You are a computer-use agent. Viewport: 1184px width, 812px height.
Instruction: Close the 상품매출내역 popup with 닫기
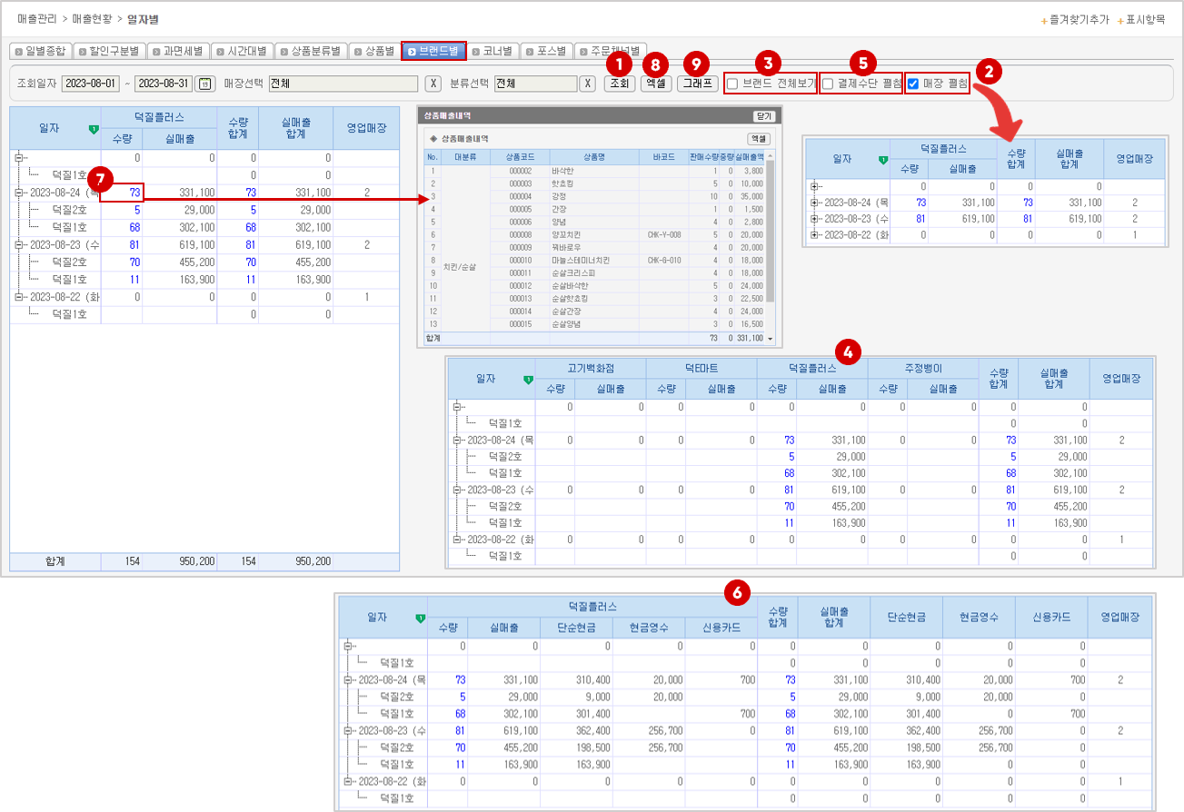762,116
